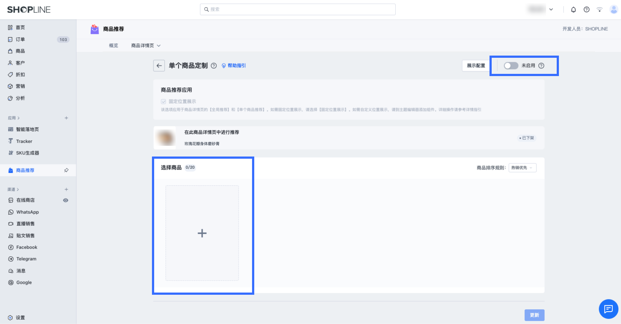Image resolution: width=621 pixels, height=324 pixels.
Task: Click the wifi signal icon in top bar
Action: [599, 10]
